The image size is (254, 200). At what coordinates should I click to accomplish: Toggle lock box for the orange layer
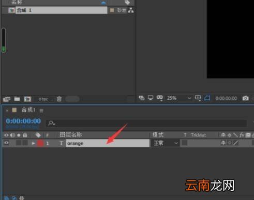click(x=25, y=143)
